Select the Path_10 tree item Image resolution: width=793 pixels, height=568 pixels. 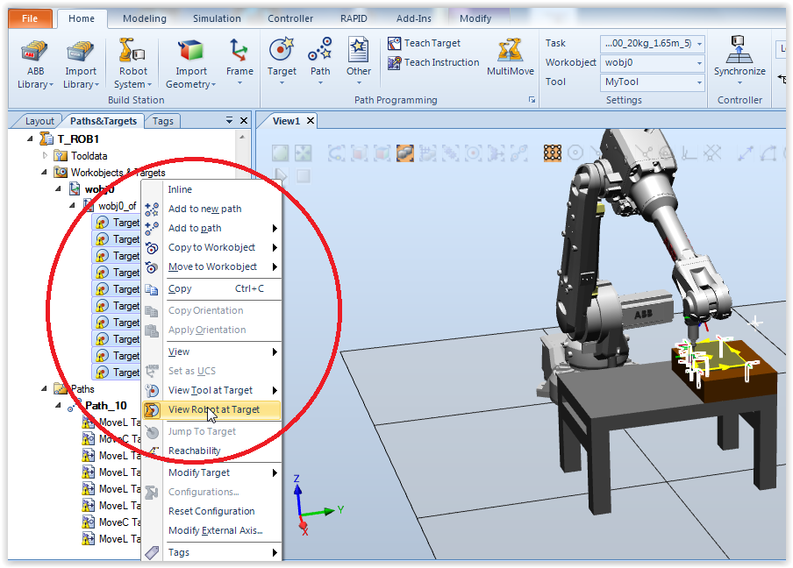click(105, 406)
